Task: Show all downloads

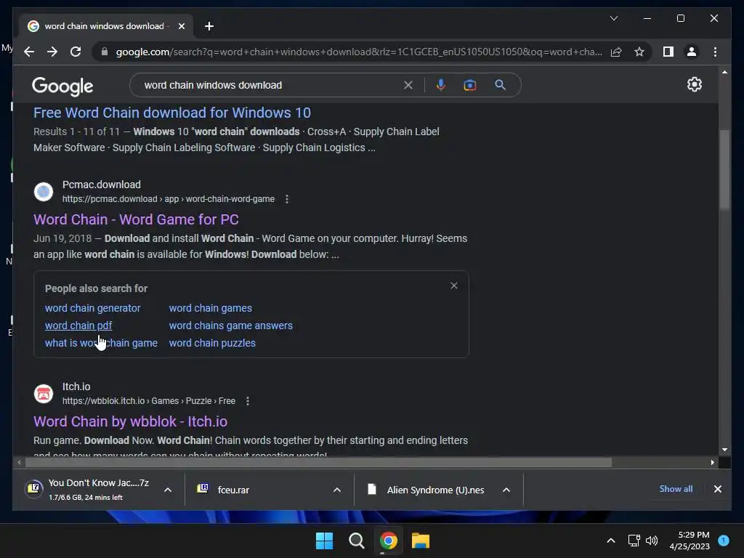Action: tap(676, 489)
